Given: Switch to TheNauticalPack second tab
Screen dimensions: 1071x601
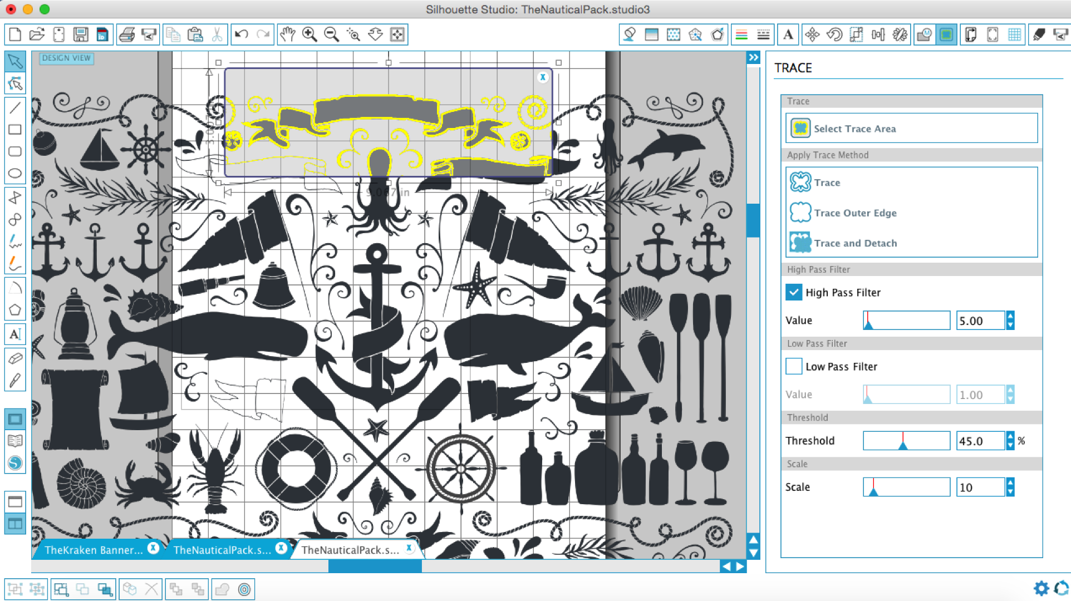Looking at the screenshot, I should coord(350,549).
